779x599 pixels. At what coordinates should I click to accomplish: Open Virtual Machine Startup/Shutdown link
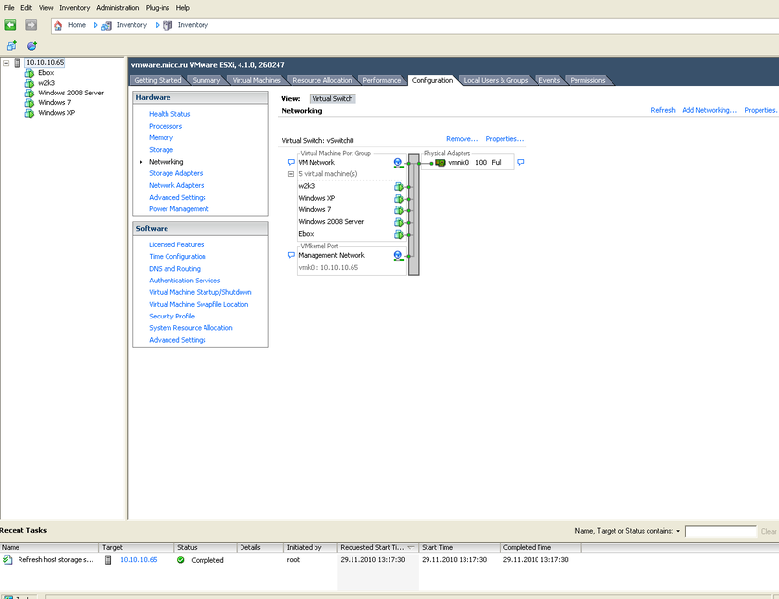click(201, 292)
